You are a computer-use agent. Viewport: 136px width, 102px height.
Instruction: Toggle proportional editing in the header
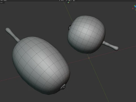[74, 1]
